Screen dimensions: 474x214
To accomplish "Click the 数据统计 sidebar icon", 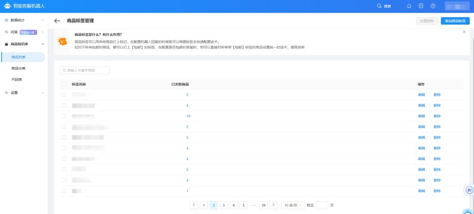I will tap(6, 20).
